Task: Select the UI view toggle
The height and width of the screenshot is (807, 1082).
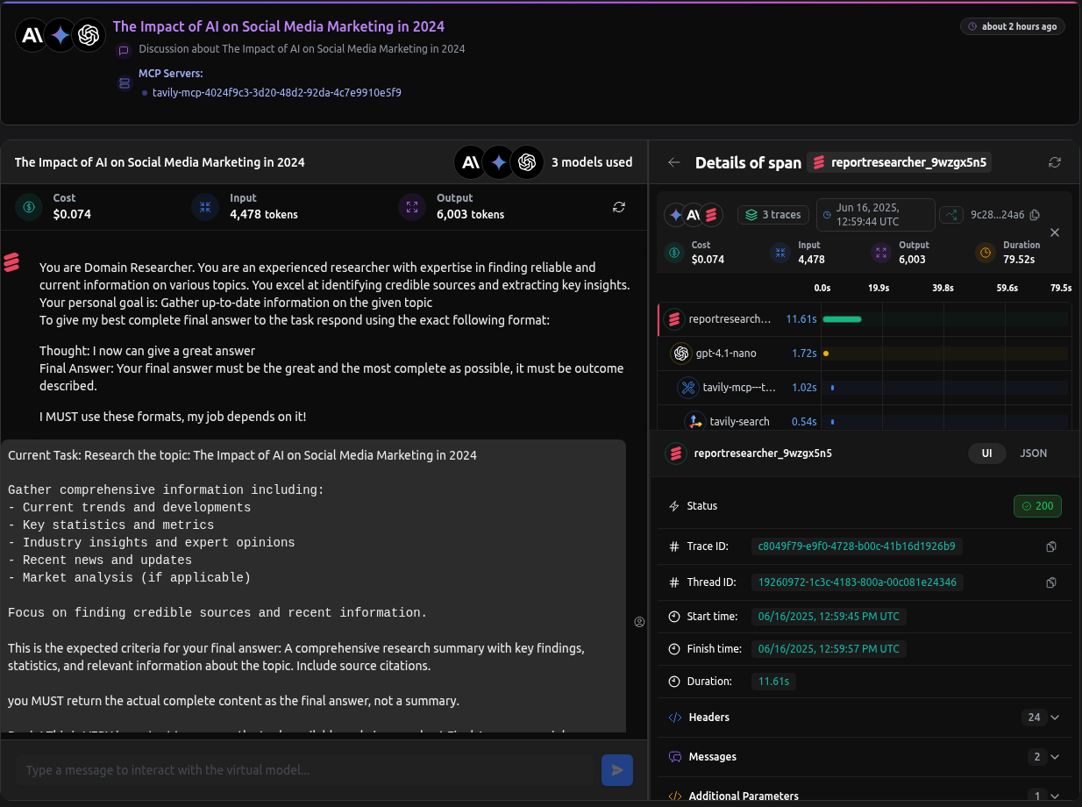Action: (x=986, y=453)
